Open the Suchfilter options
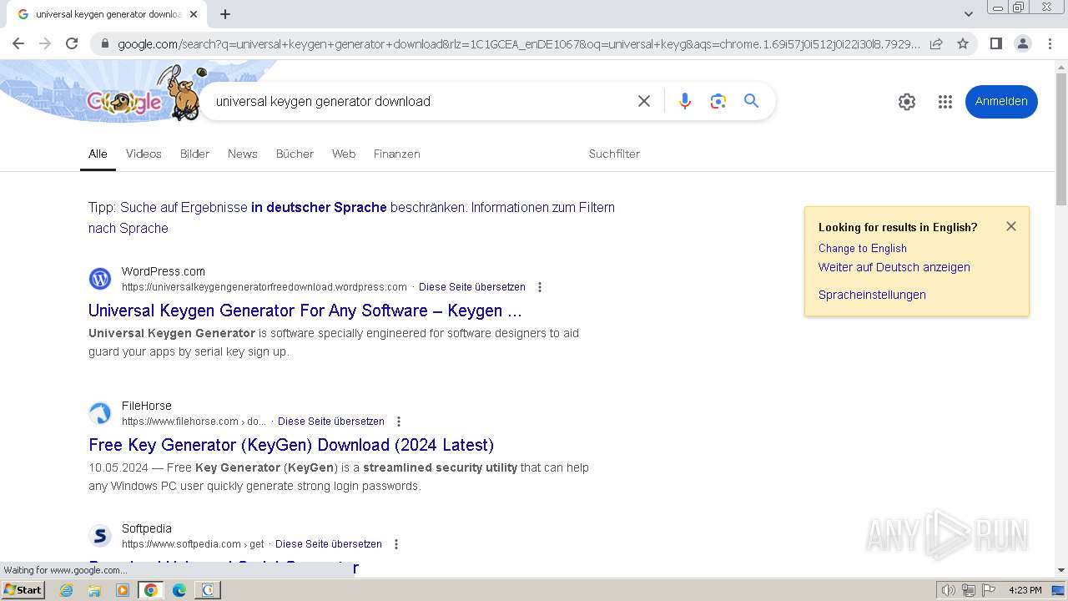 [x=614, y=154]
